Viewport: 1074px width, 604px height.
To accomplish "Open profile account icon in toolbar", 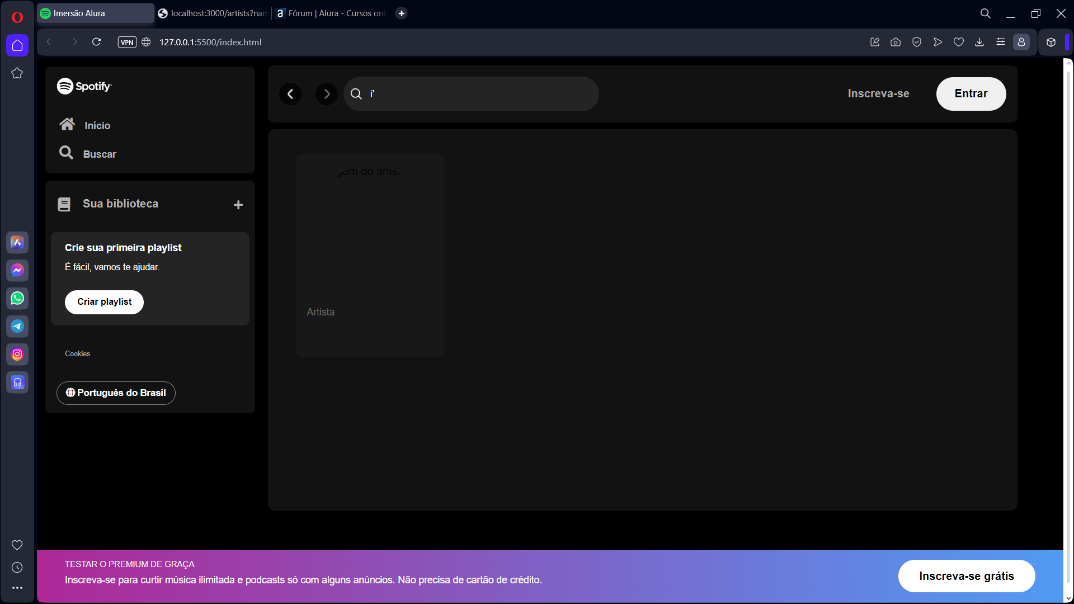I will 1021,42.
